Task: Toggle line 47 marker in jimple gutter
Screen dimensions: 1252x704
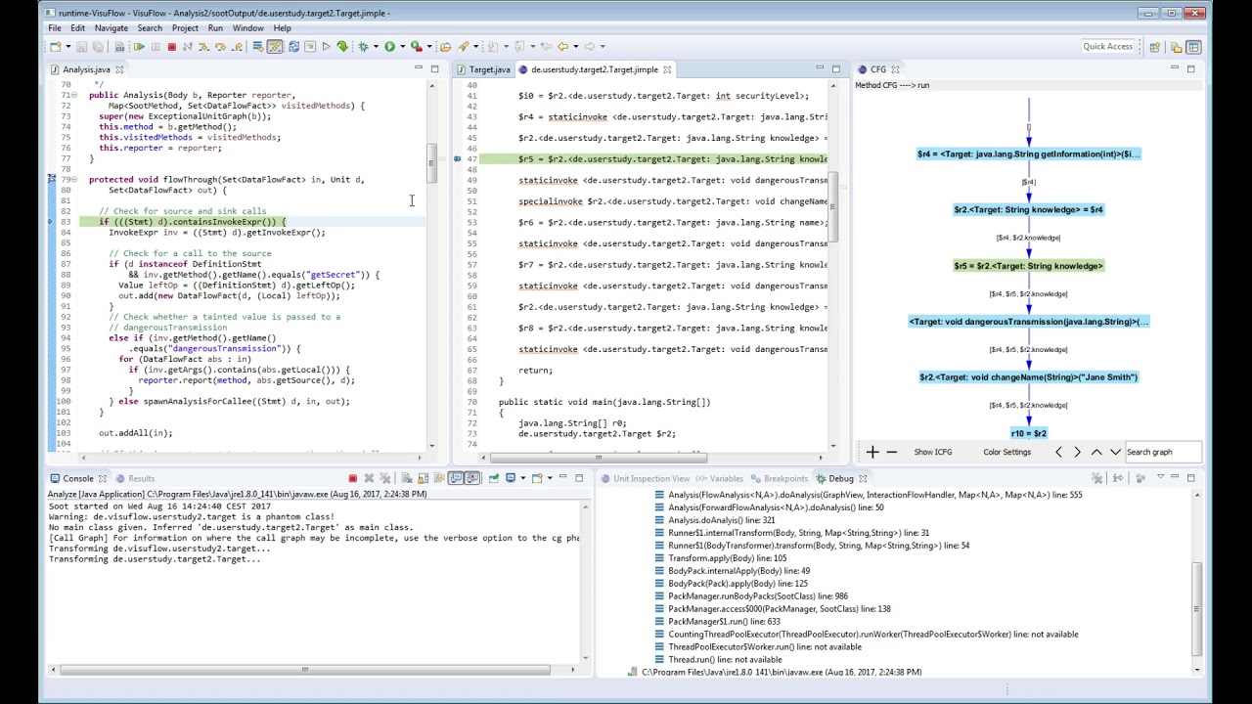Action: (x=457, y=158)
